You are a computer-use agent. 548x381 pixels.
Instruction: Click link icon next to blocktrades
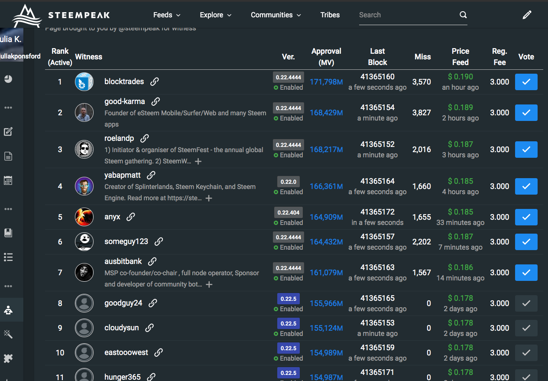click(x=155, y=81)
